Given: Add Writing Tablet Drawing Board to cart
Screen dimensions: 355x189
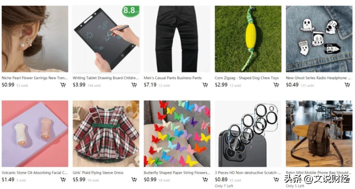Looking at the screenshot, I should coord(134,85).
